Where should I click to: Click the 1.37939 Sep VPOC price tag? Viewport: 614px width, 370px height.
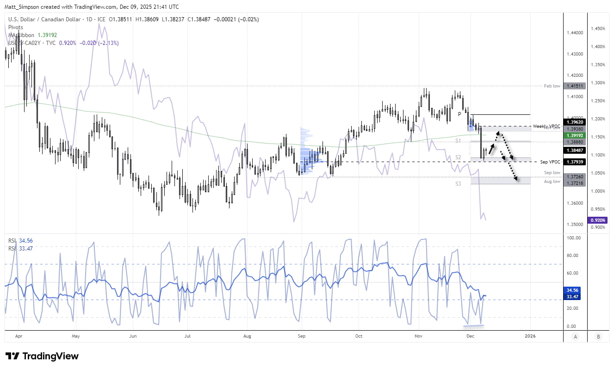[x=574, y=162]
